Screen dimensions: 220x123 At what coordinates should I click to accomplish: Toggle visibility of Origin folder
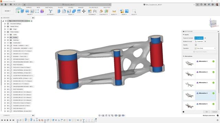pyautogui.click(x=8, y=29)
